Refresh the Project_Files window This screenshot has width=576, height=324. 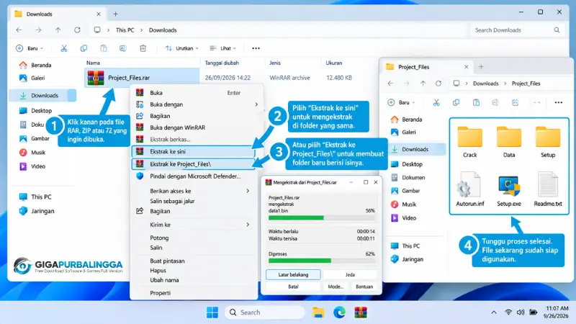pos(438,84)
